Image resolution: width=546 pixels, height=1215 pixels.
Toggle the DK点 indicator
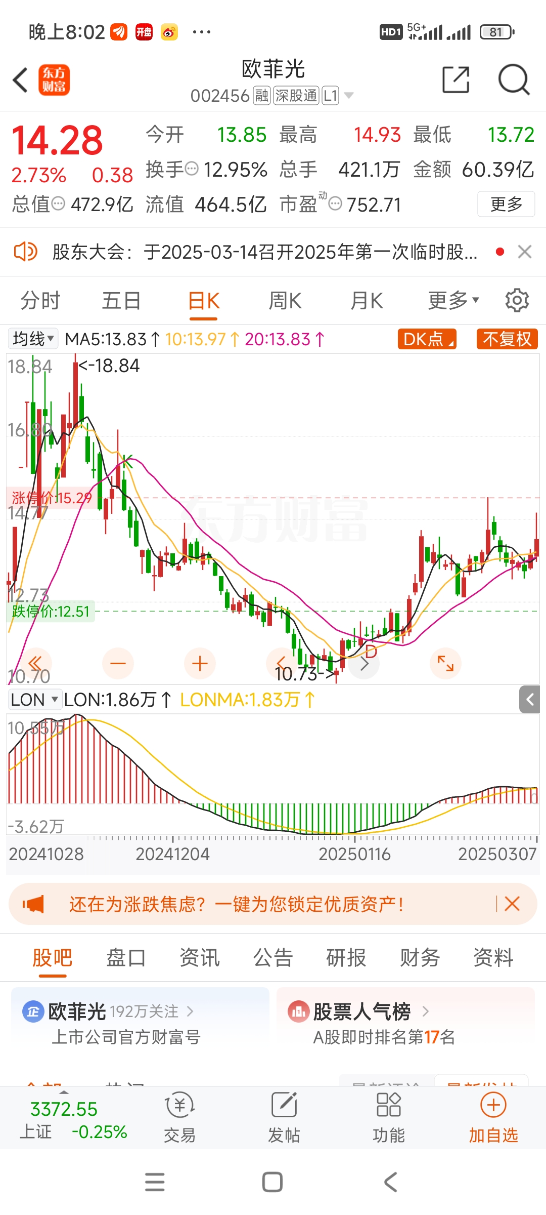coord(427,339)
